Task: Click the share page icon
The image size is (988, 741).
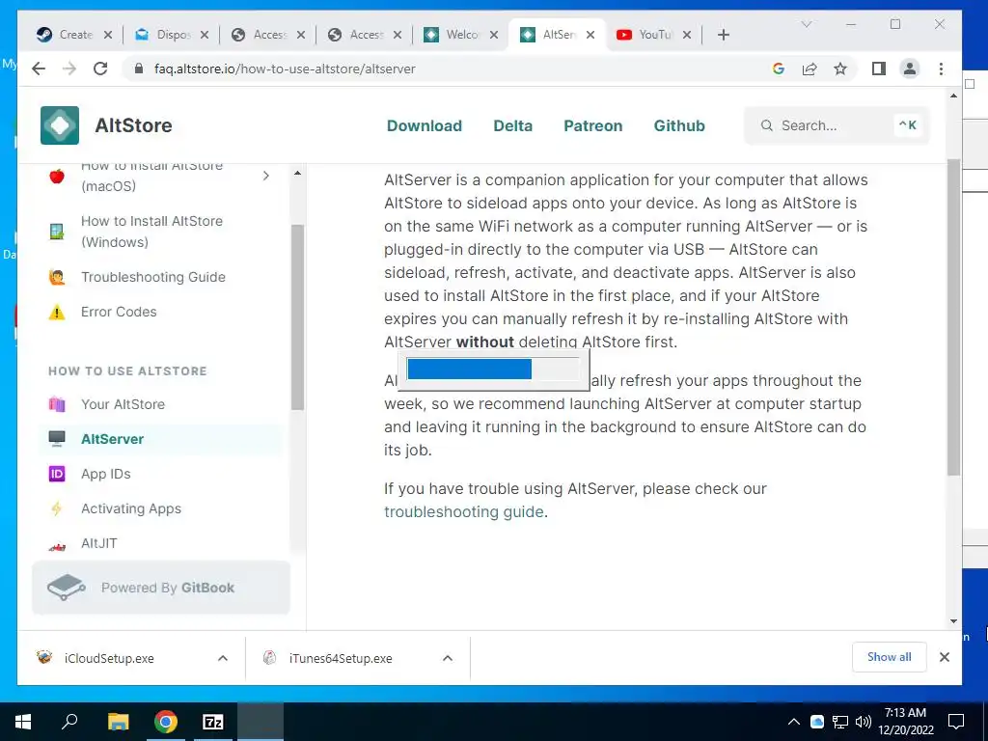Action: pos(810,69)
